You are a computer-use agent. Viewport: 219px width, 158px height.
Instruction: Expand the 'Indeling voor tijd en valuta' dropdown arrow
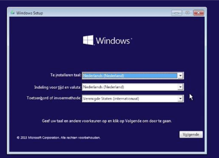(180, 87)
